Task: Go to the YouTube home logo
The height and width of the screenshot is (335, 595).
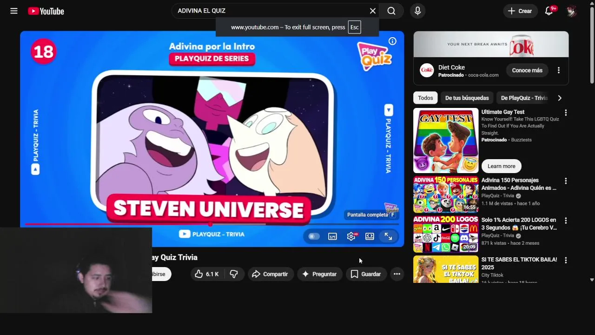Action: [46, 11]
